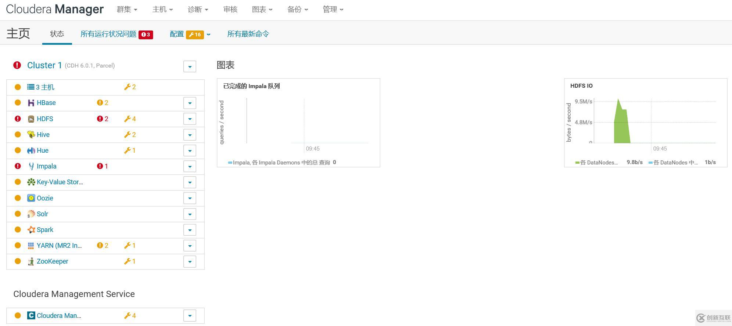Click the HBase service icon
This screenshot has height=326, width=732.
tap(31, 103)
